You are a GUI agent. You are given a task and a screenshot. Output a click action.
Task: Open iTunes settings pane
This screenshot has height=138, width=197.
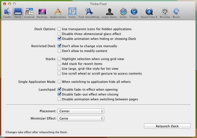click(134, 13)
